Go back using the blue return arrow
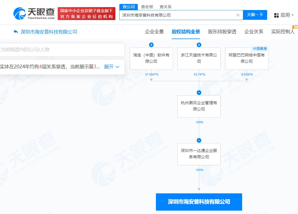Image resolution: width=298 pixels, height=214 pixels. point(16,32)
